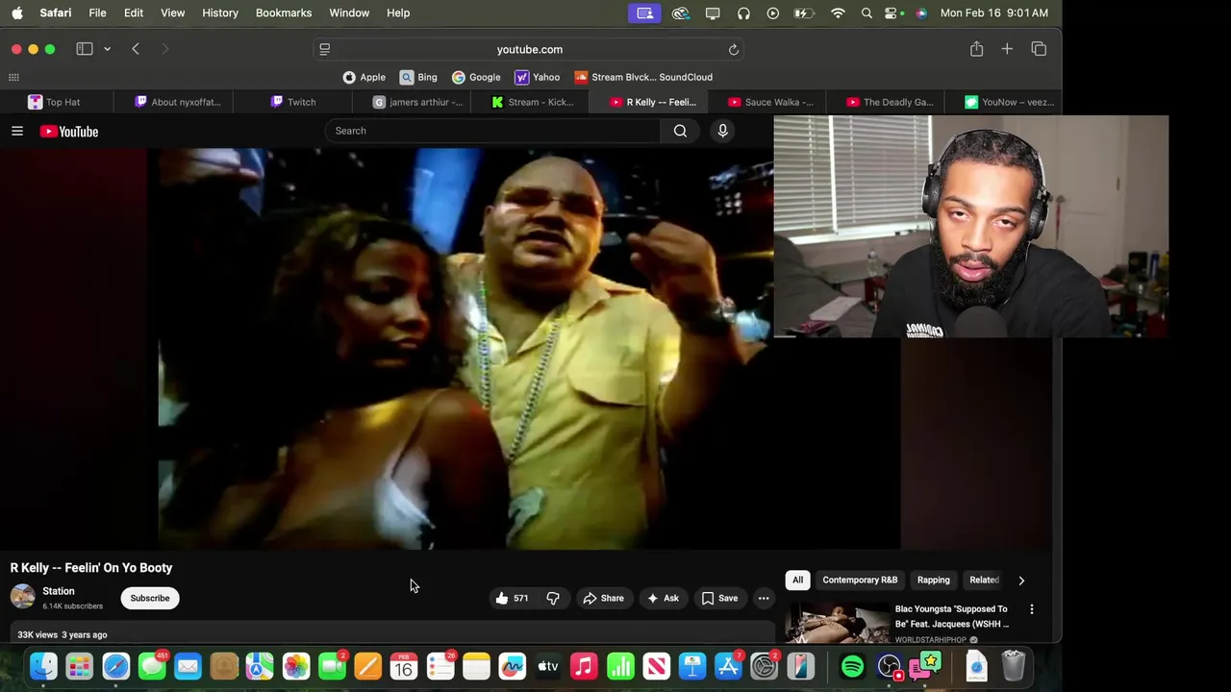Open the more actions ellipsis under video
Image resolution: width=1231 pixels, height=692 pixels.
point(764,598)
